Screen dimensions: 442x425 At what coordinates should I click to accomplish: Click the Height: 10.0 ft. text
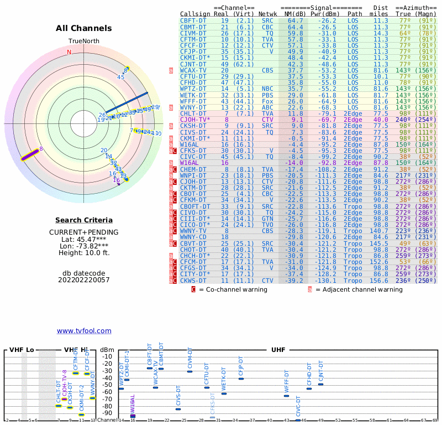(x=84, y=253)
